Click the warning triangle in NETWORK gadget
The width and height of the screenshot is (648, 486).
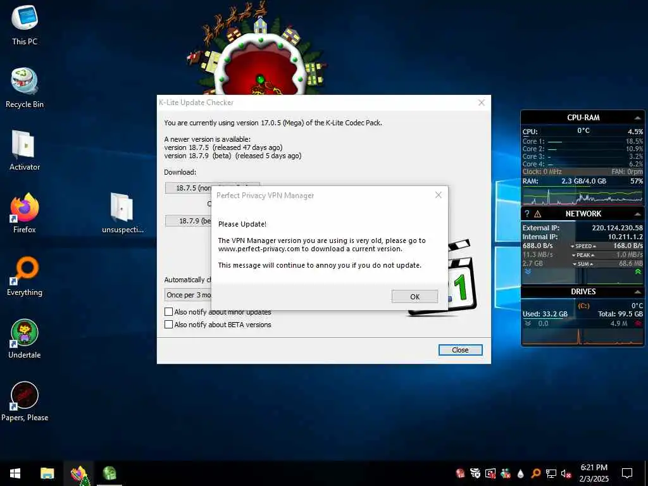click(x=538, y=214)
